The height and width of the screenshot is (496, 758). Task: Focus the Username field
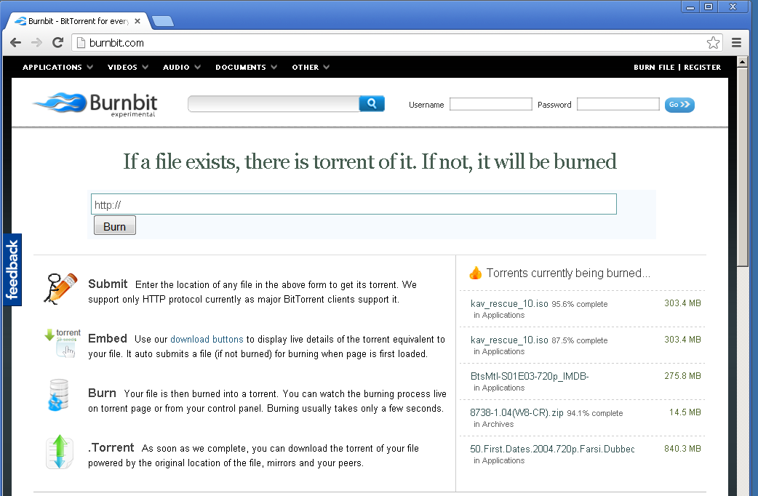click(491, 104)
